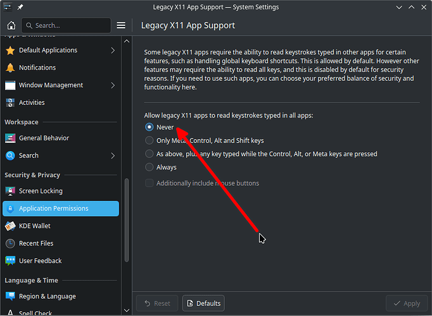Open Recent Files settings
432x316 pixels.
[61, 243]
